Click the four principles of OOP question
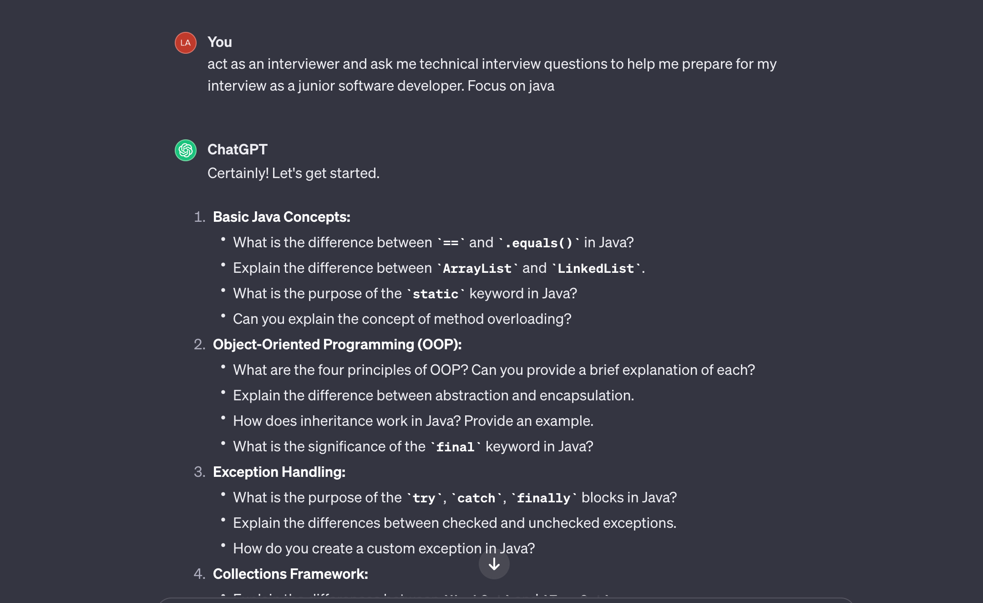 coord(494,370)
